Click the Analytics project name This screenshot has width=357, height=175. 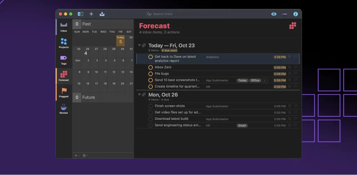tap(212, 57)
